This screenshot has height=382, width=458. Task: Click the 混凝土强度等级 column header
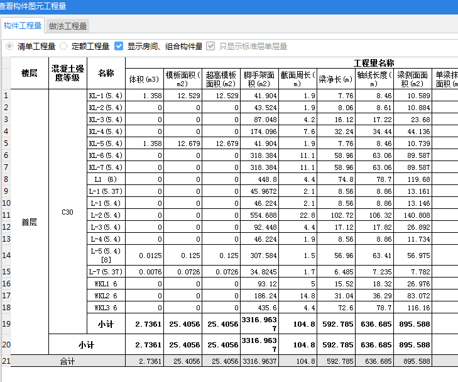coord(68,73)
